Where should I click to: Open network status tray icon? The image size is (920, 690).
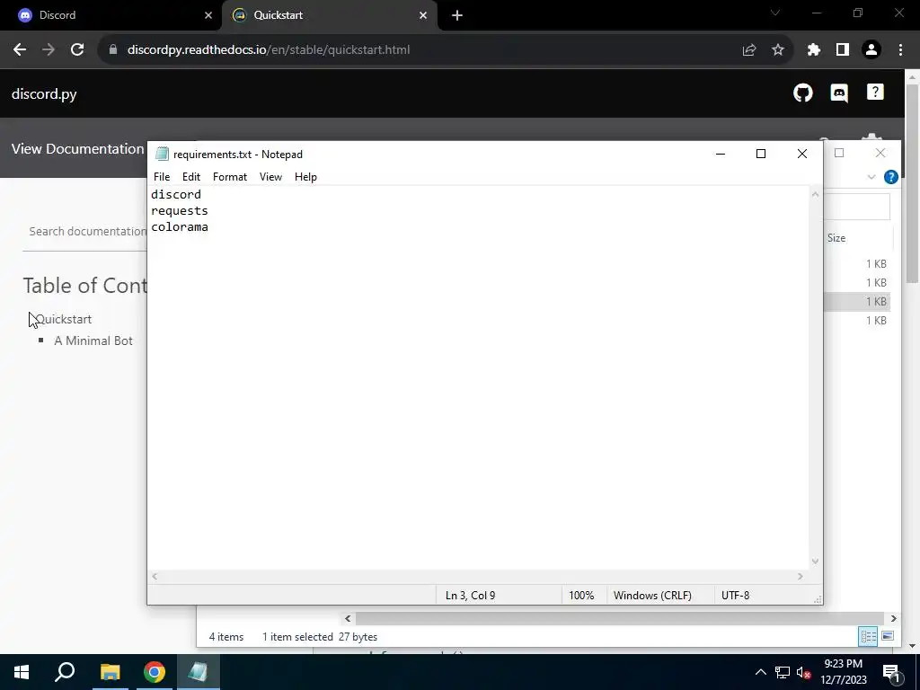[x=783, y=672]
